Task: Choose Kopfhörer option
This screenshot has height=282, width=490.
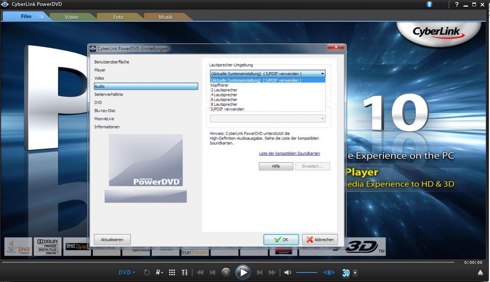Action: 268,85
